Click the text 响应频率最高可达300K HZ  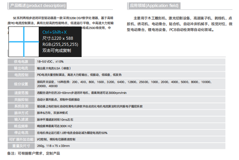click(54, 126)
